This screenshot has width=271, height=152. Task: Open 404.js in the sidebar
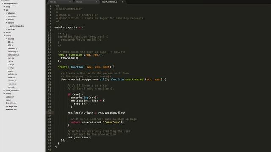(10, 42)
